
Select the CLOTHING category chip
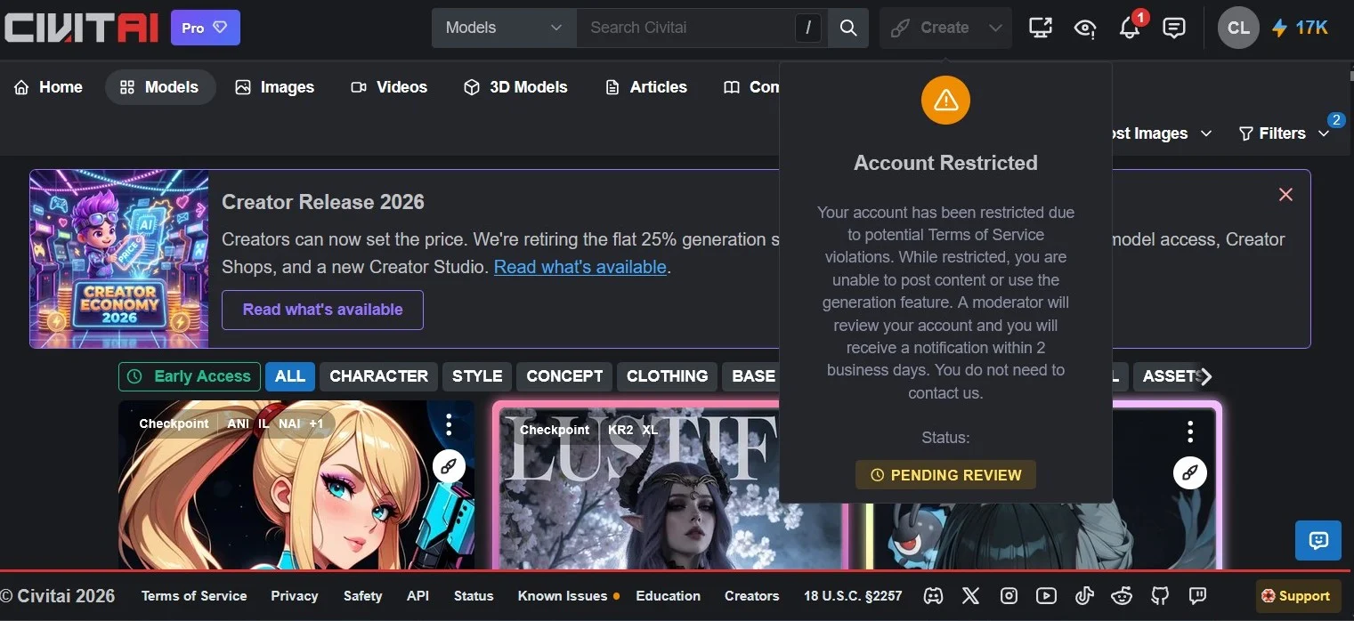click(x=667, y=376)
